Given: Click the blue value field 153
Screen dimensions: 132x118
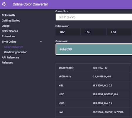Looking at the screenshot, I should pos(119,32).
